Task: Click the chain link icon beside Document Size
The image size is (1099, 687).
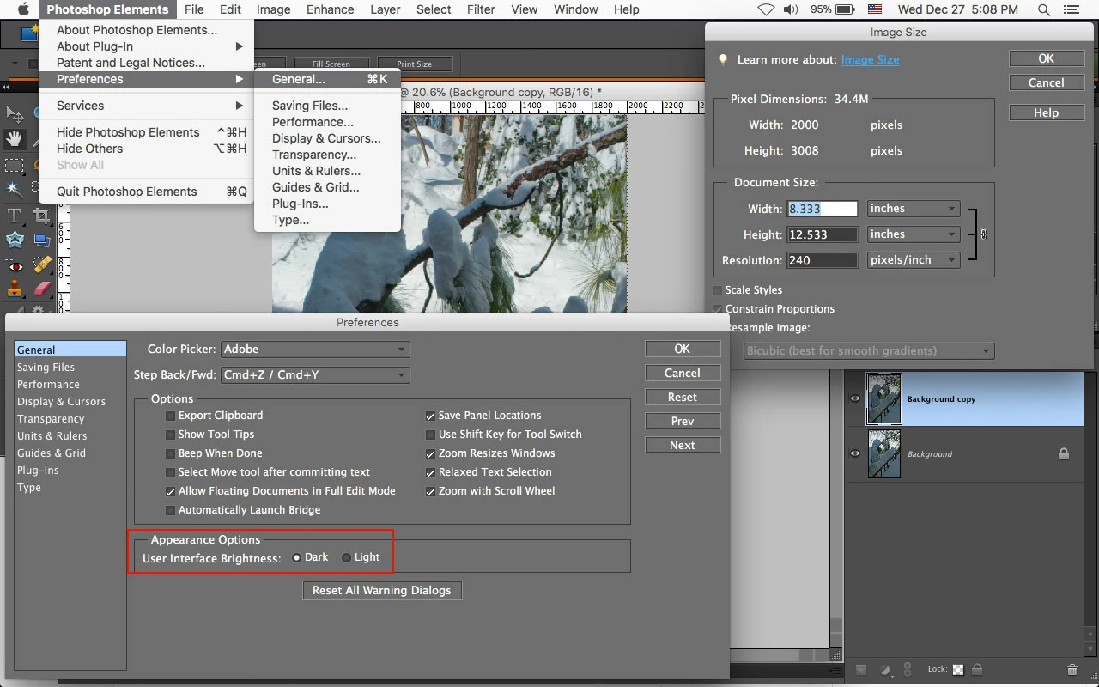Action: 984,234
